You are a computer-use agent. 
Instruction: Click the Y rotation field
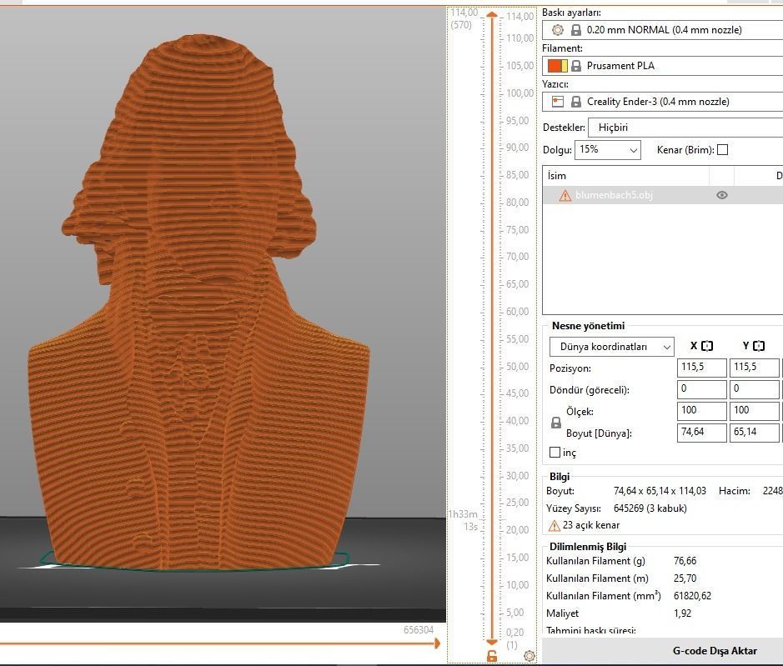754,389
